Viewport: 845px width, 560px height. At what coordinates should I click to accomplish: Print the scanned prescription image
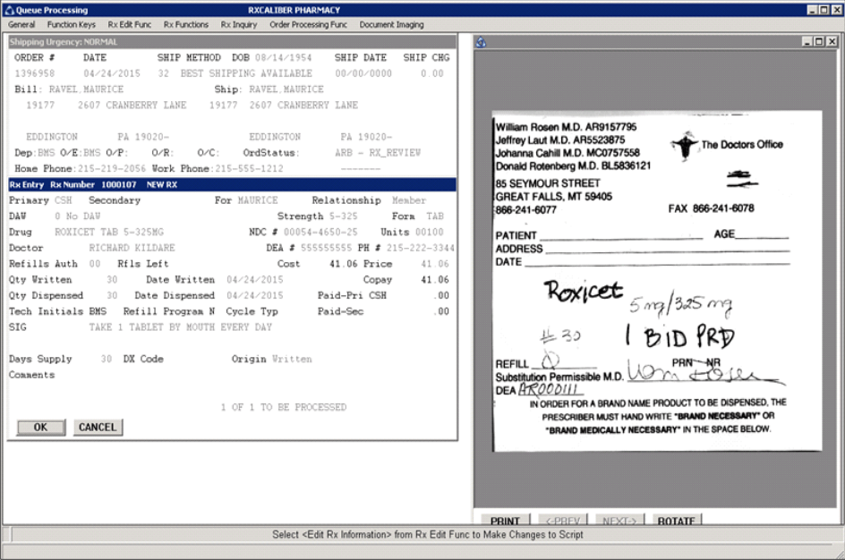pyautogui.click(x=506, y=521)
